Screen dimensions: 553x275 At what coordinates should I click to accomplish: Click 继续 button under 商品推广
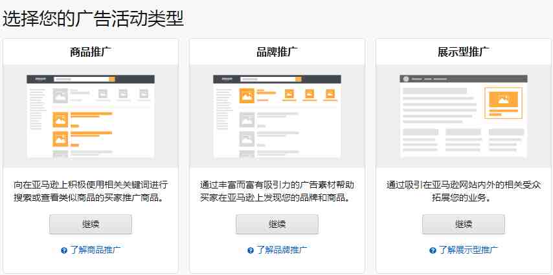(x=91, y=225)
